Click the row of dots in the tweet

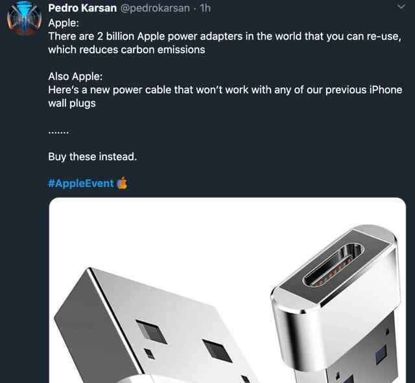[x=58, y=131]
